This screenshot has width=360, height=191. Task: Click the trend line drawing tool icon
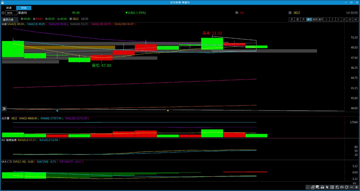click(312, 187)
